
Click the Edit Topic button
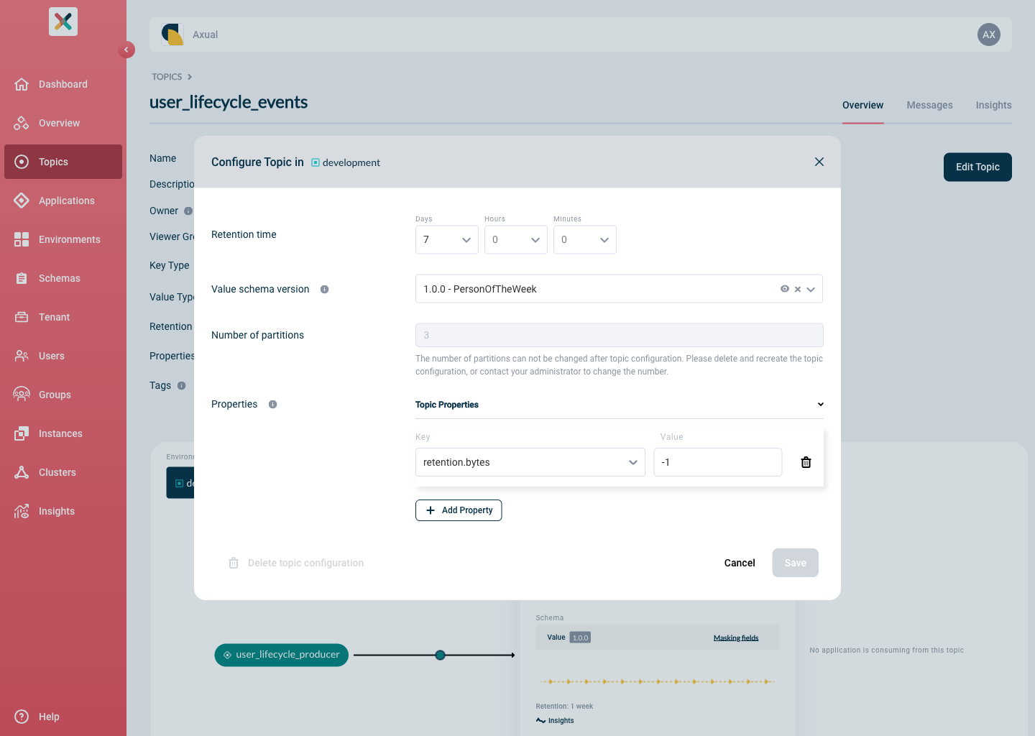[977, 167]
